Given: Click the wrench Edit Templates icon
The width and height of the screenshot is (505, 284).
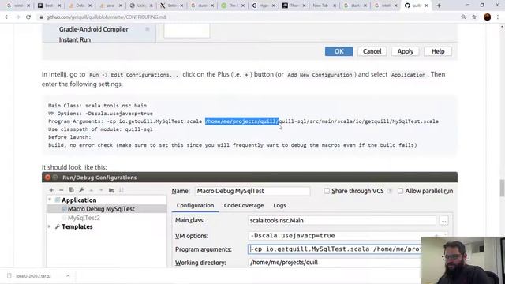Looking at the screenshot, I should coord(81,190).
